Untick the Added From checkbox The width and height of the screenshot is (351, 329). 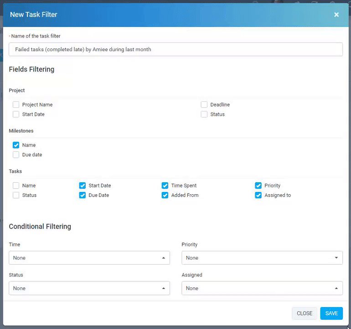click(x=165, y=195)
